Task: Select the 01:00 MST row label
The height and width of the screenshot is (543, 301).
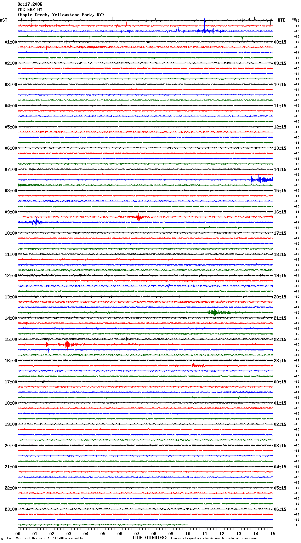Action: point(11,42)
